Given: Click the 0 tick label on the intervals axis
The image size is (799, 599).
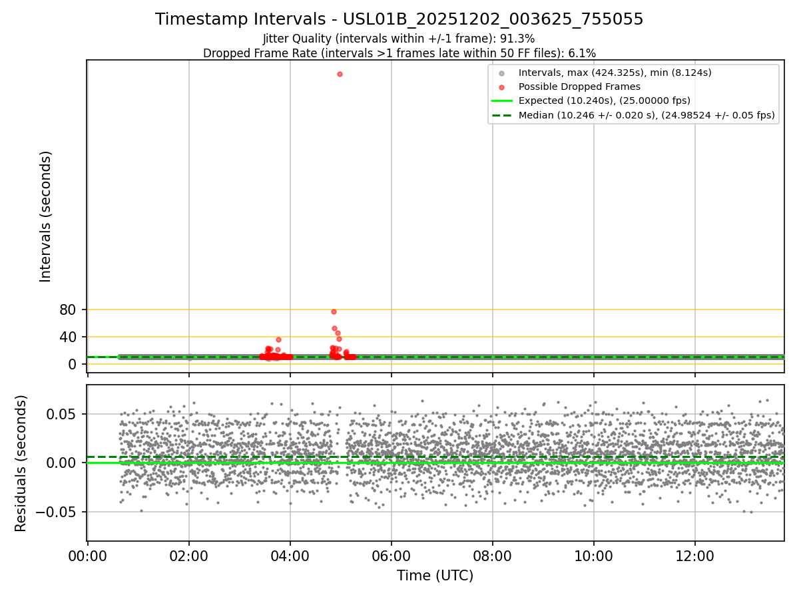Looking at the screenshot, I should coord(73,364).
